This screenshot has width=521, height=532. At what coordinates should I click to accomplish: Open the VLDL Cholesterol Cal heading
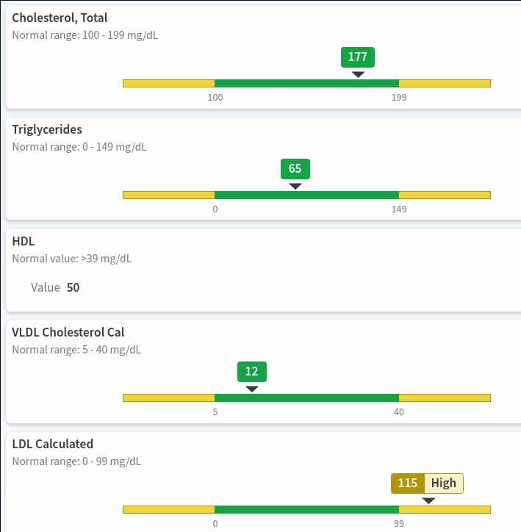click(68, 332)
